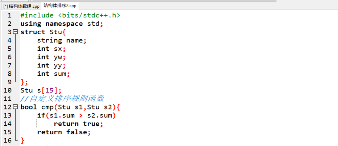Screen dimensions: 338x146
Task: Place cursor on string name declaration
Action: tap(62, 40)
